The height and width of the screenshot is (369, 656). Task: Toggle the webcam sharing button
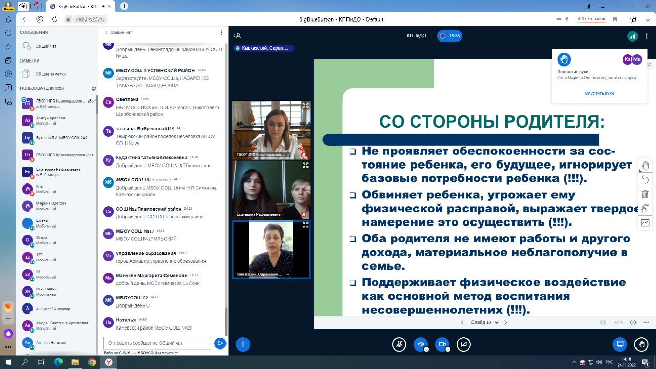click(442, 344)
